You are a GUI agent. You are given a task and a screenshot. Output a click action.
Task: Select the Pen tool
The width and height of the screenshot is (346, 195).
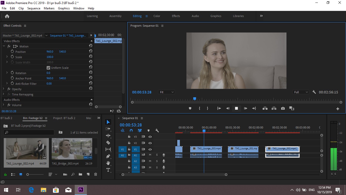(108, 156)
